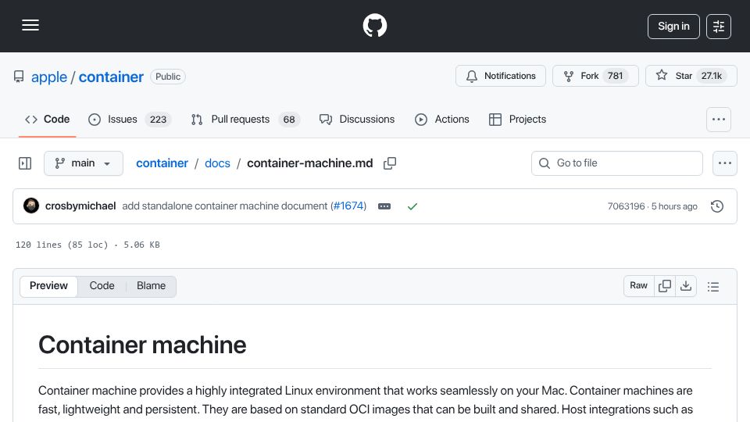Open the Discussions tab
Image resolution: width=750 pixels, height=422 pixels.
(x=357, y=119)
